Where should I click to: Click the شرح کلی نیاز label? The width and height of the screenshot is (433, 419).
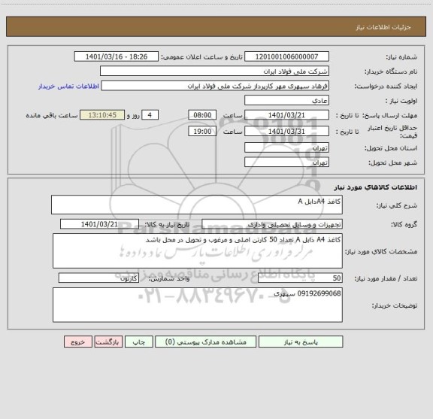click(397, 205)
